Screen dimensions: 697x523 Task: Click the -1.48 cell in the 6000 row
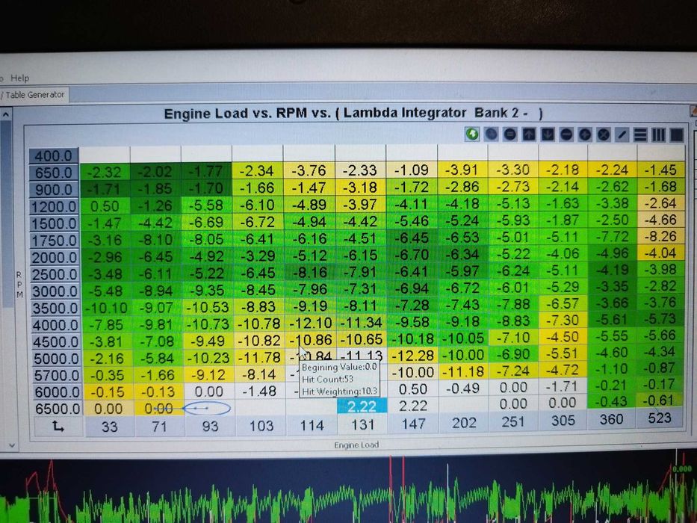coord(260,392)
